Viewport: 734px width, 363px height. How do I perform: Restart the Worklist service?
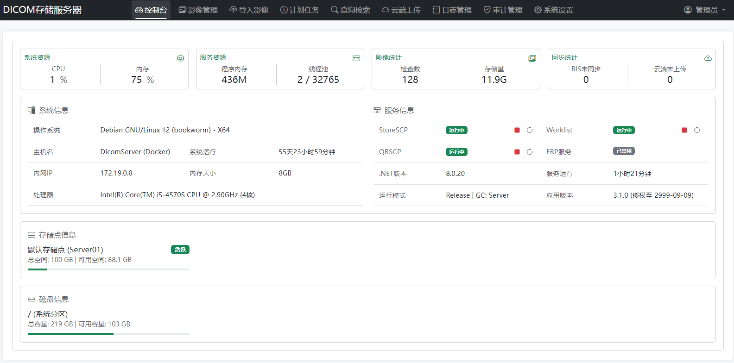pos(697,130)
